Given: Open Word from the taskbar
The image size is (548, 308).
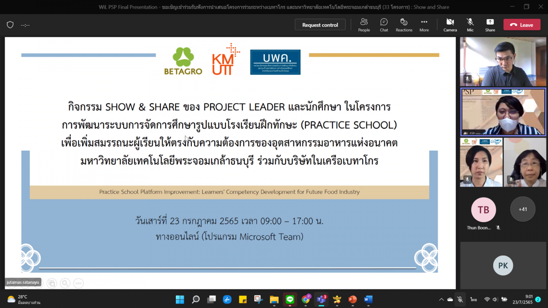Looking at the screenshot, I should coord(368,299).
